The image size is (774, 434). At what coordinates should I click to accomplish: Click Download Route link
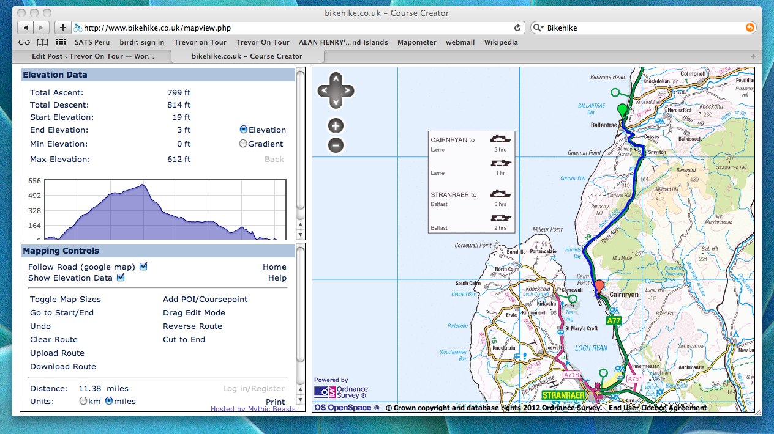click(63, 367)
